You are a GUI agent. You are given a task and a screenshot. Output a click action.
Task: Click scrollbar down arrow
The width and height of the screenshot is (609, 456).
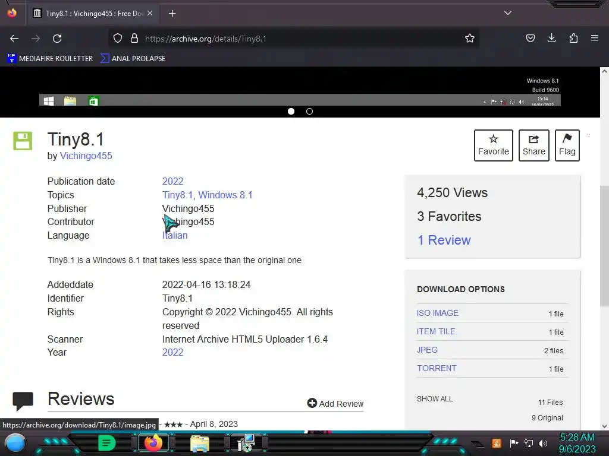click(x=604, y=426)
